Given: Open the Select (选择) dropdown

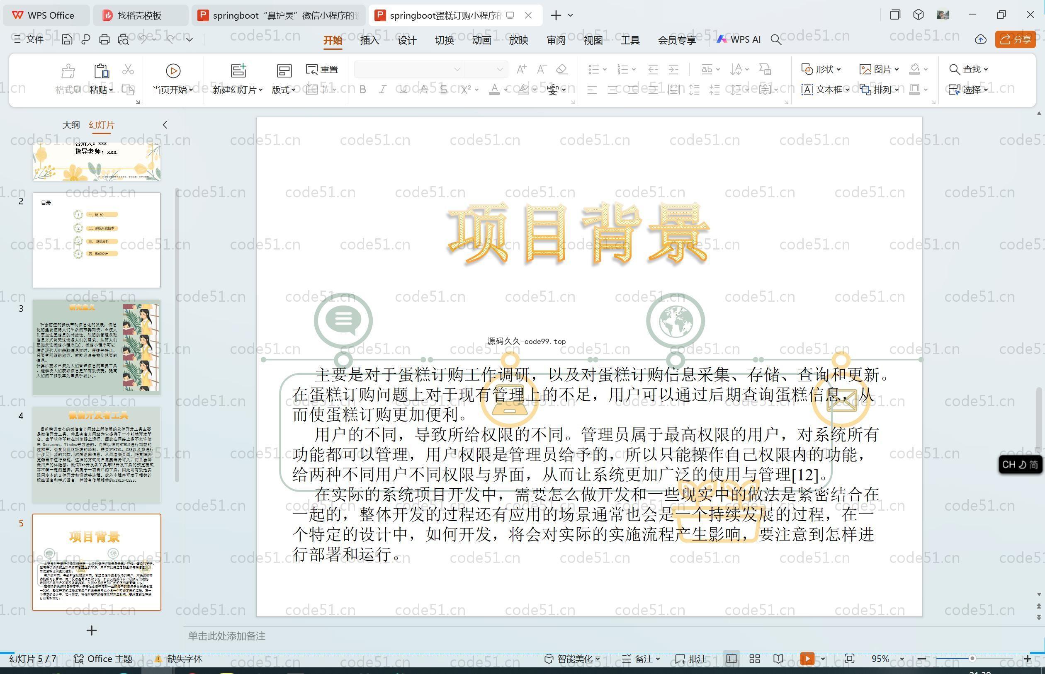Looking at the screenshot, I should pos(968,90).
